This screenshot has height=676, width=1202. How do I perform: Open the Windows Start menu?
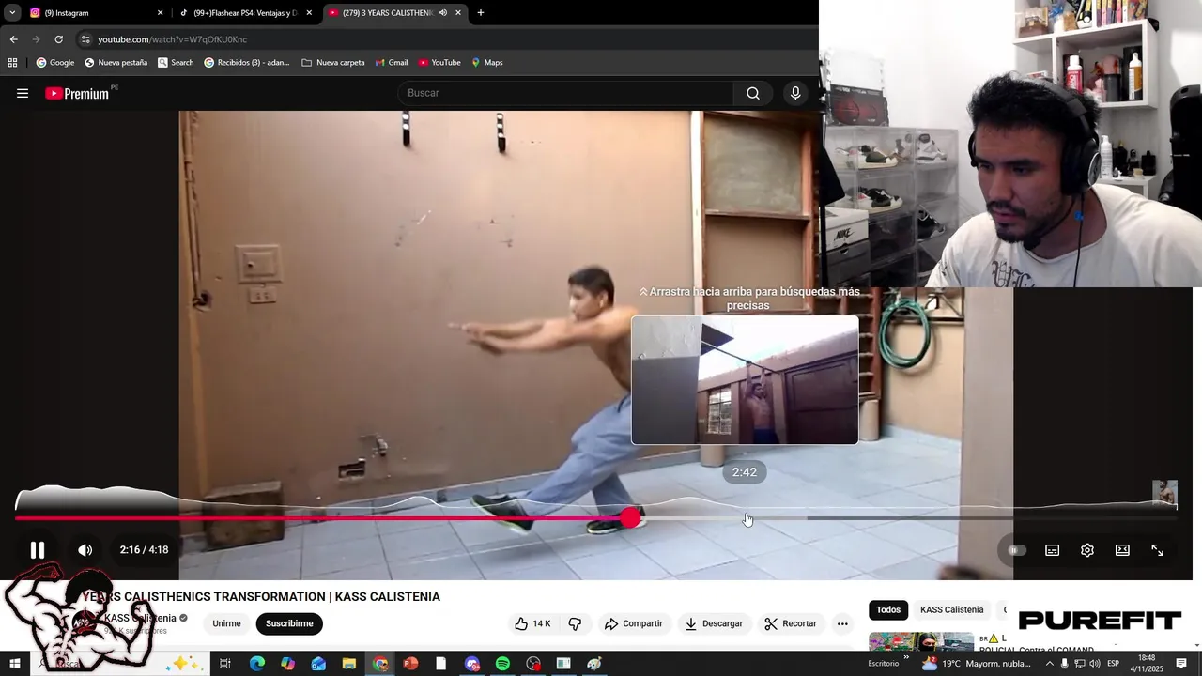tap(15, 664)
